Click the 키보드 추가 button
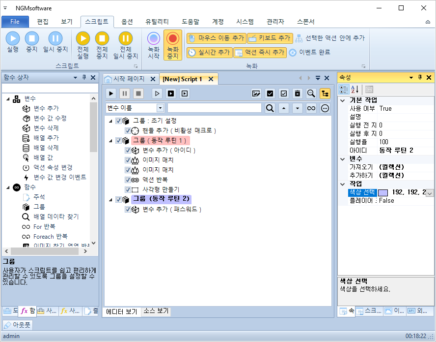This screenshot has height=342, width=436. [270, 38]
